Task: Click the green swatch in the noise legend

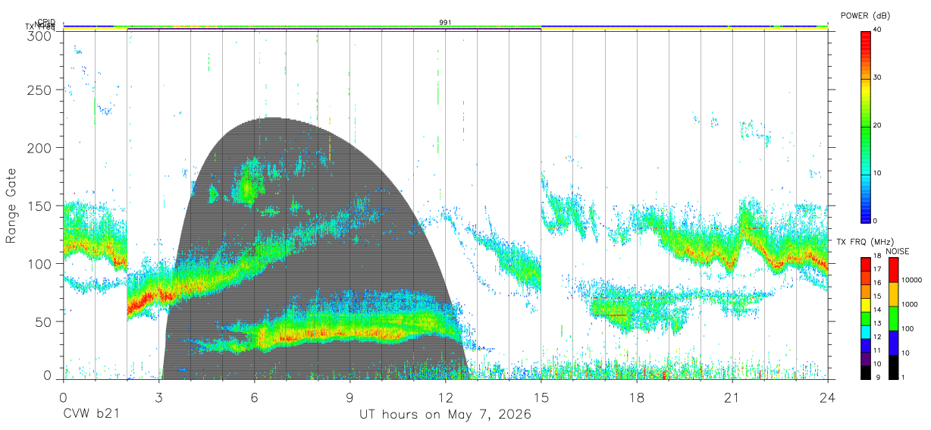Action: click(x=893, y=319)
